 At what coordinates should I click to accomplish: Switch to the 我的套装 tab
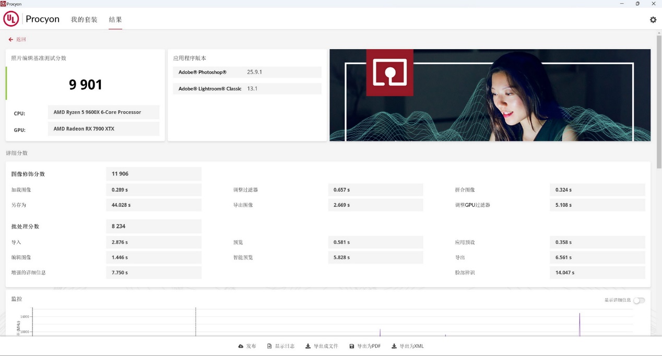coord(84,20)
